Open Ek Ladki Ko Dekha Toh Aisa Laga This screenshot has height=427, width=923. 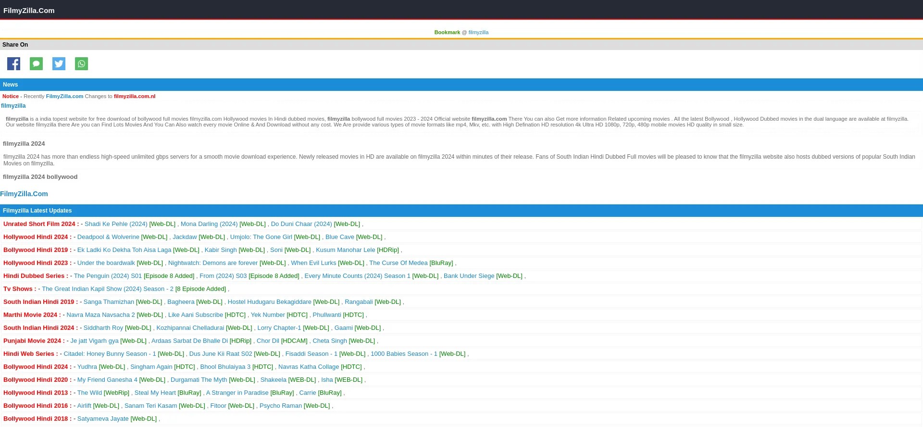click(x=124, y=250)
